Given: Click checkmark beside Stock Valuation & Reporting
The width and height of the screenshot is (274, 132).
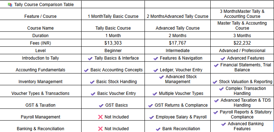Looking at the screenshot, I should tap(215, 82).
